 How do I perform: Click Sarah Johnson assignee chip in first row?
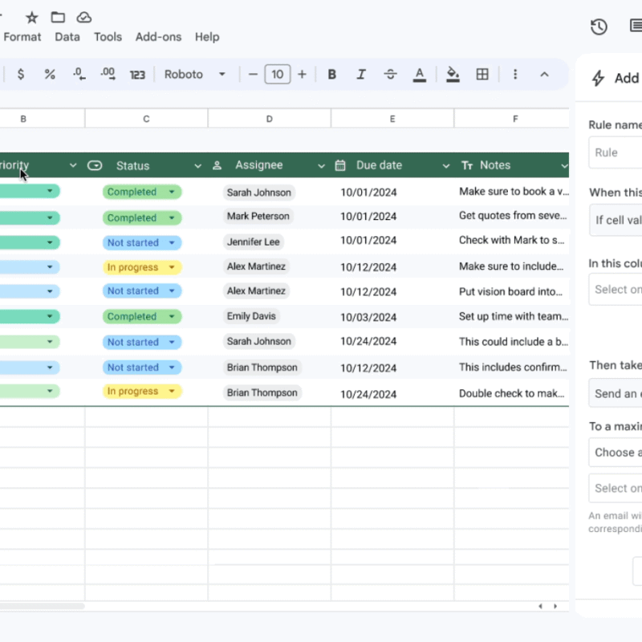point(258,193)
